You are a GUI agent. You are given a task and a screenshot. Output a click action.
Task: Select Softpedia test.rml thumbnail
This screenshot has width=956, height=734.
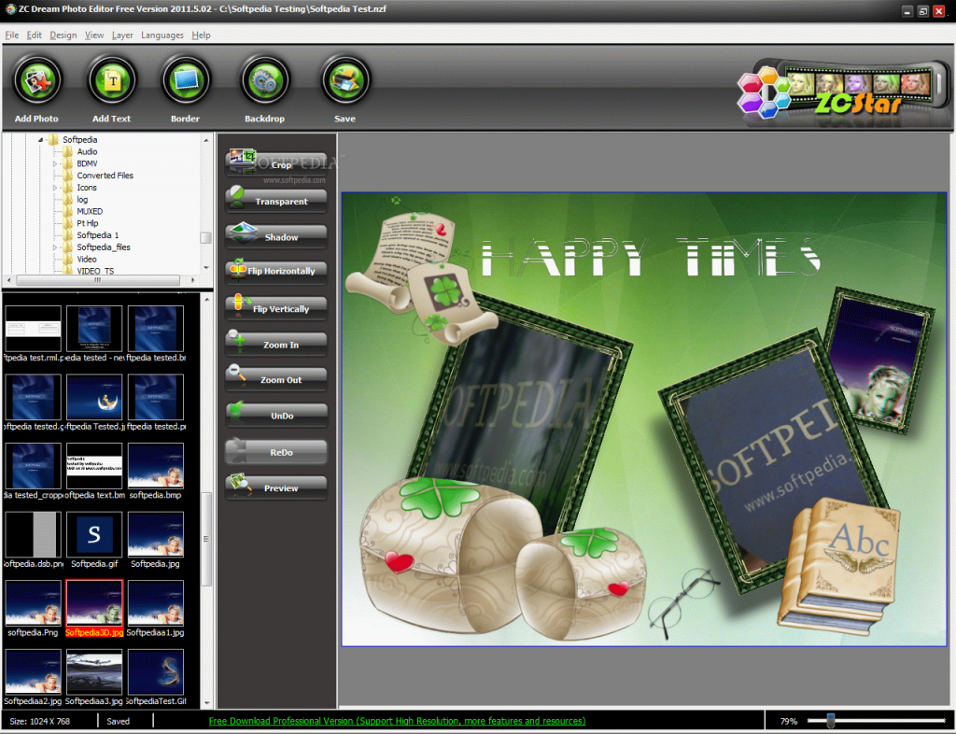pos(33,333)
